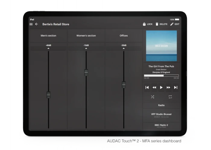Select BBC Radio 2 station
The width and height of the screenshot is (211, 150).
point(161,126)
